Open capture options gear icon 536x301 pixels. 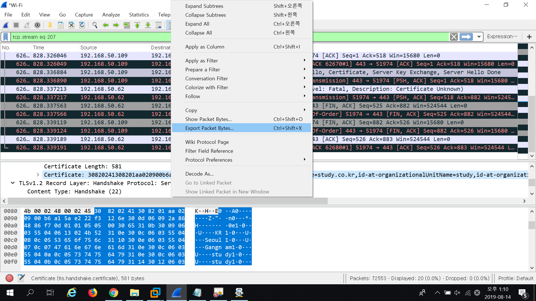click(x=37, y=25)
